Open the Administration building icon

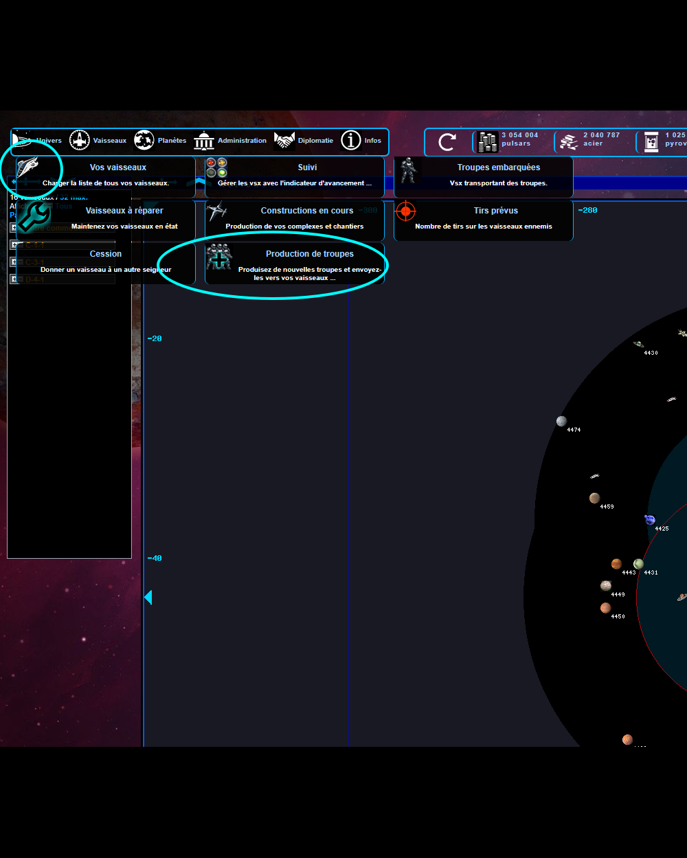point(204,141)
